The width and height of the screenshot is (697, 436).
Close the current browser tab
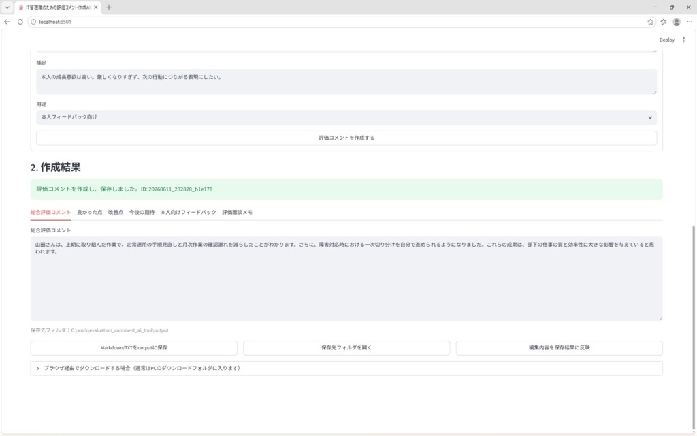pyautogui.click(x=95, y=7)
